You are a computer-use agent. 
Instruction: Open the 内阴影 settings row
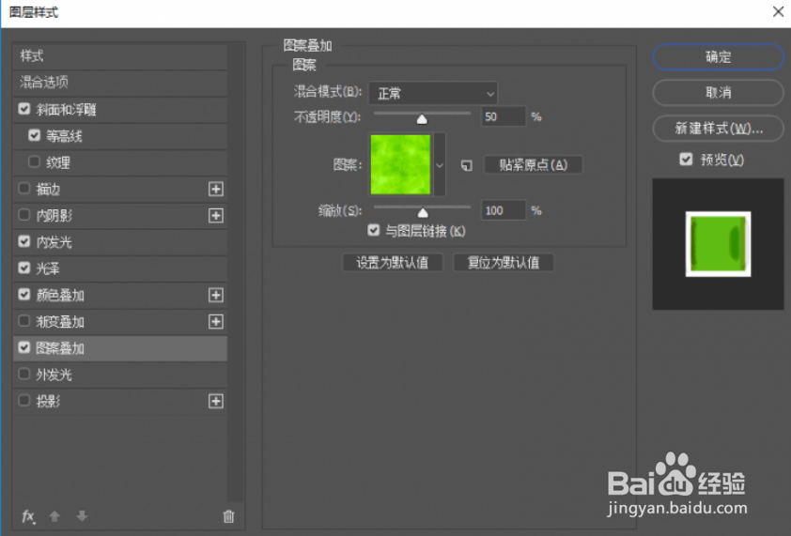(120, 216)
